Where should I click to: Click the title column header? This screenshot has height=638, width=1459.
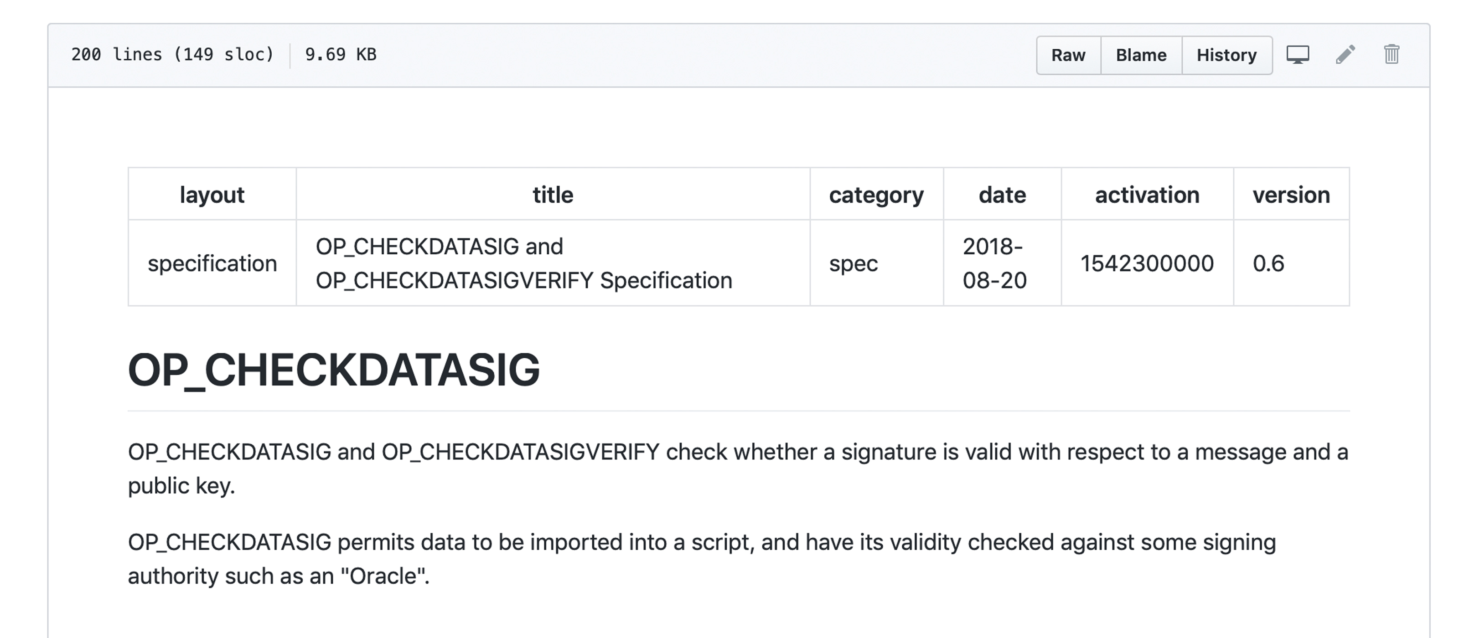[x=553, y=195]
